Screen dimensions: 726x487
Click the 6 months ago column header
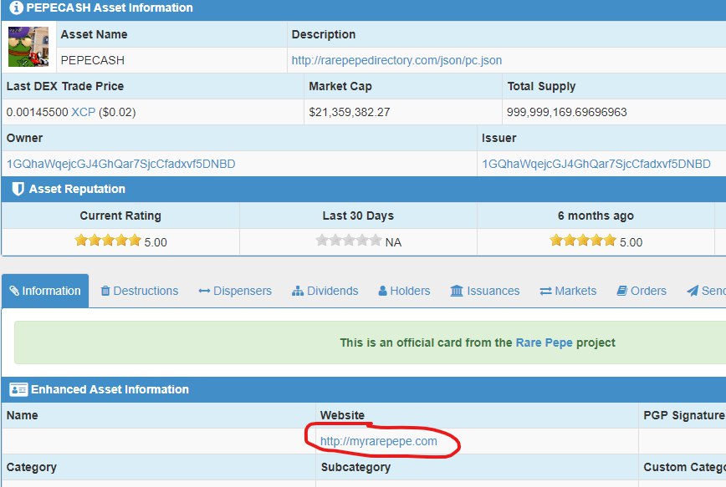click(596, 216)
